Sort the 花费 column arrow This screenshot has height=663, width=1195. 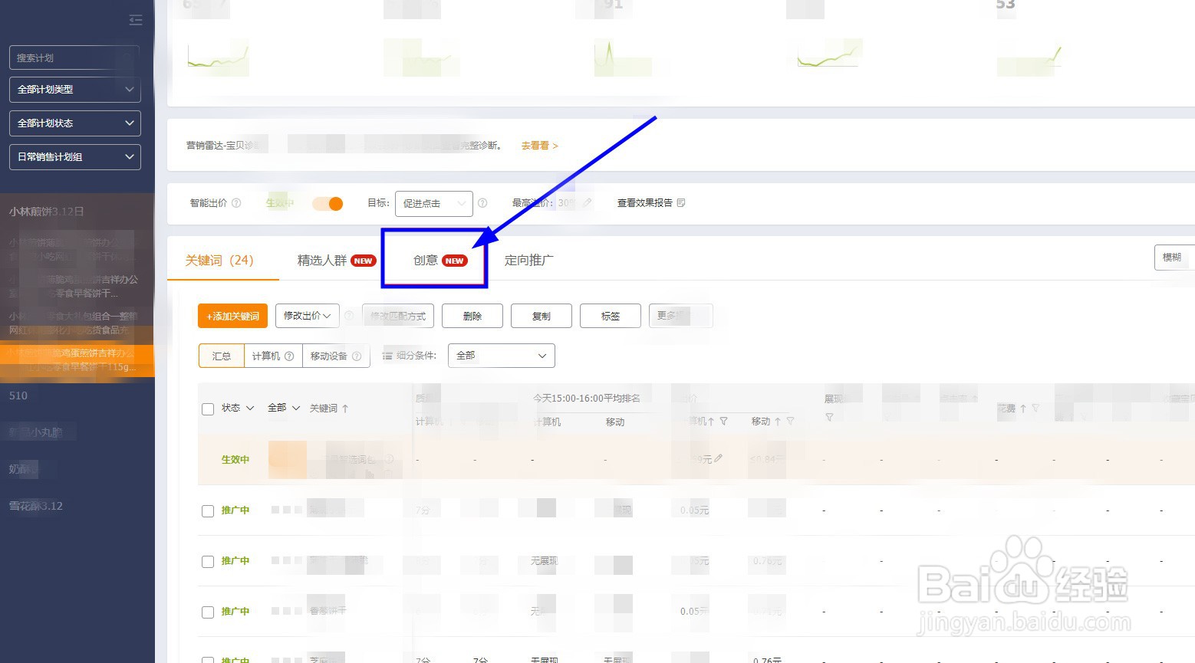pyautogui.click(x=1023, y=409)
